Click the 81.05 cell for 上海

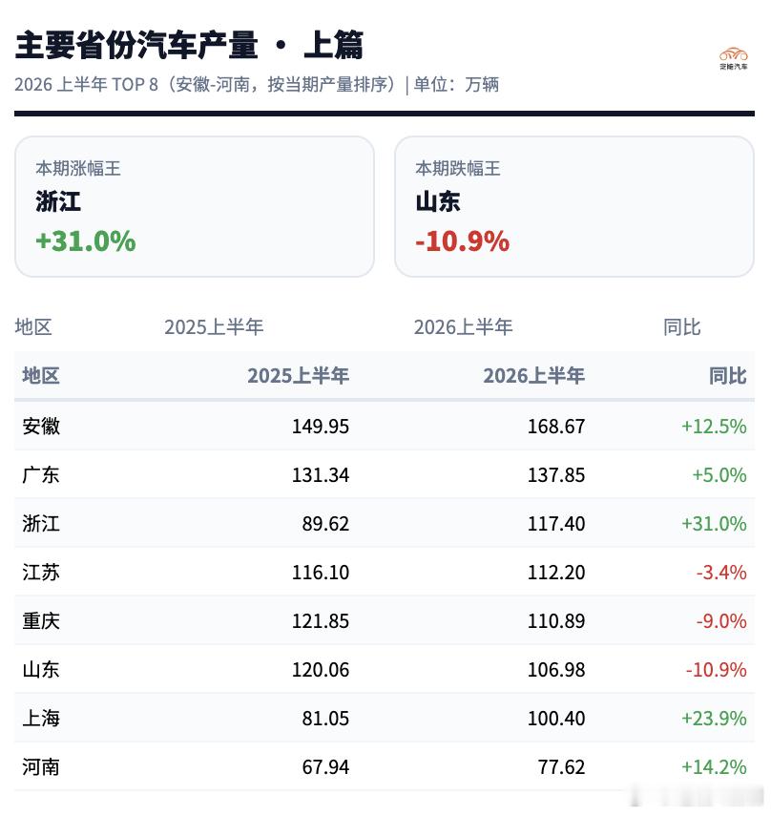click(325, 719)
